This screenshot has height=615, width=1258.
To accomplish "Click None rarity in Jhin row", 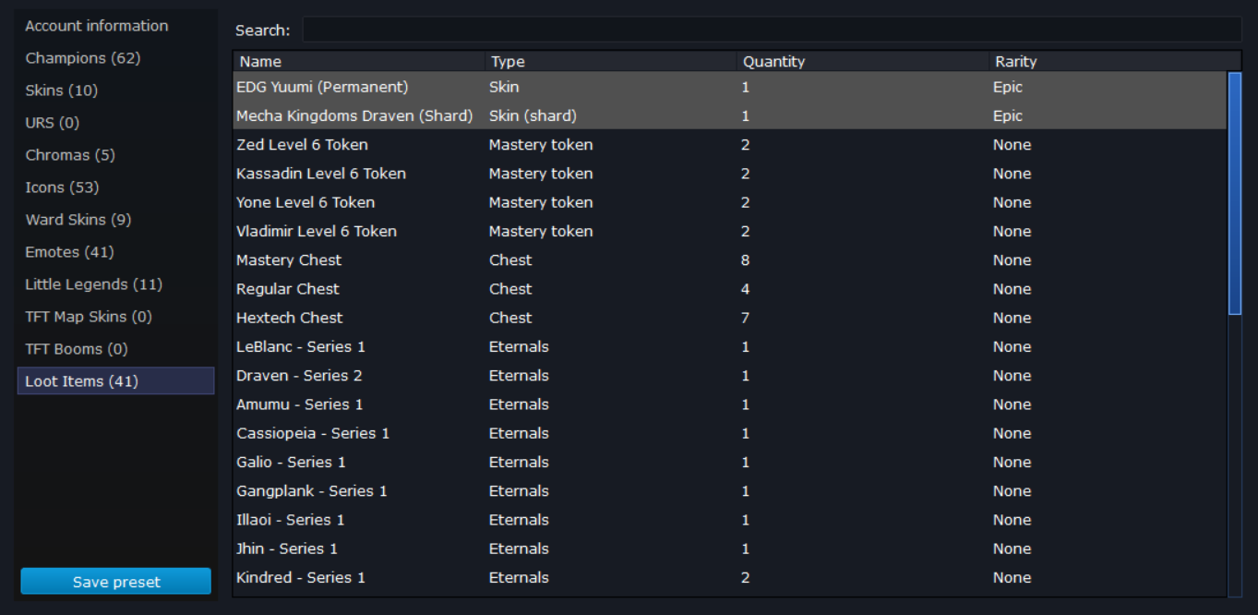I will coord(1012,549).
